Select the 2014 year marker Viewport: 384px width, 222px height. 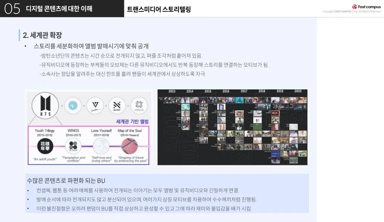click(x=190, y=91)
